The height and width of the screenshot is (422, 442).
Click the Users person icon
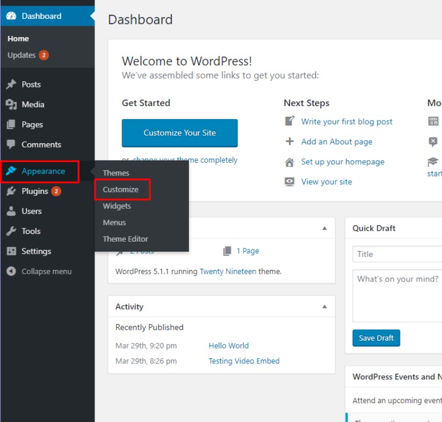(11, 211)
